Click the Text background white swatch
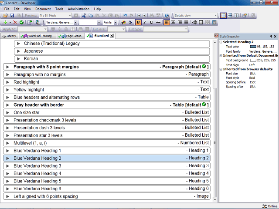This screenshot has width=279, height=209. (x=253, y=60)
